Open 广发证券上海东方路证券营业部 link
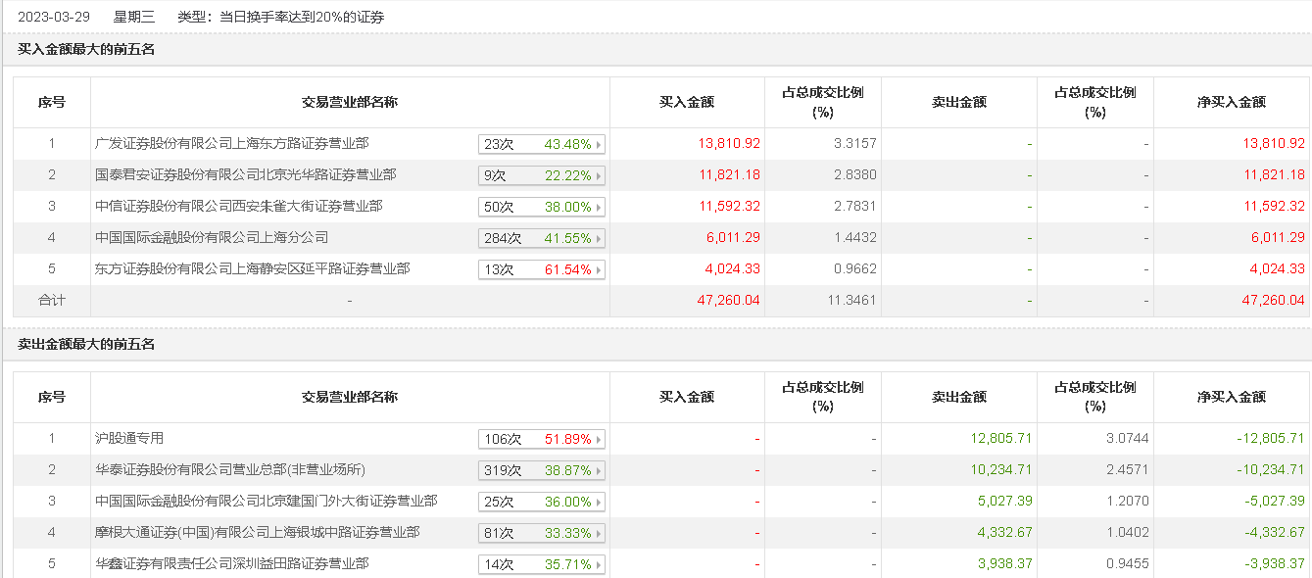The height and width of the screenshot is (578, 1312). point(231,144)
